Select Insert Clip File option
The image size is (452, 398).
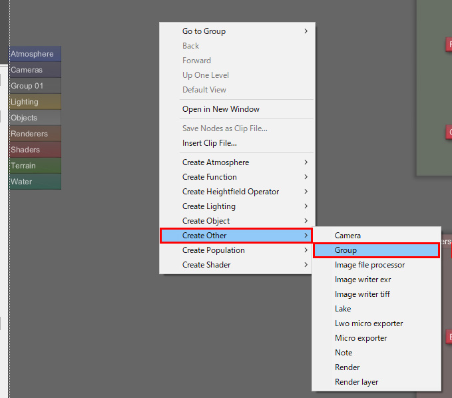(210, 143)
